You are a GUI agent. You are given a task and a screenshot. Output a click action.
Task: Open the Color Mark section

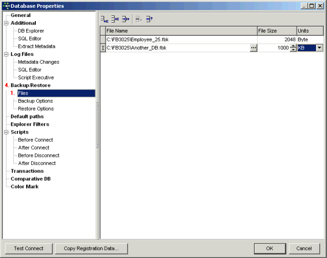(24, 186)
